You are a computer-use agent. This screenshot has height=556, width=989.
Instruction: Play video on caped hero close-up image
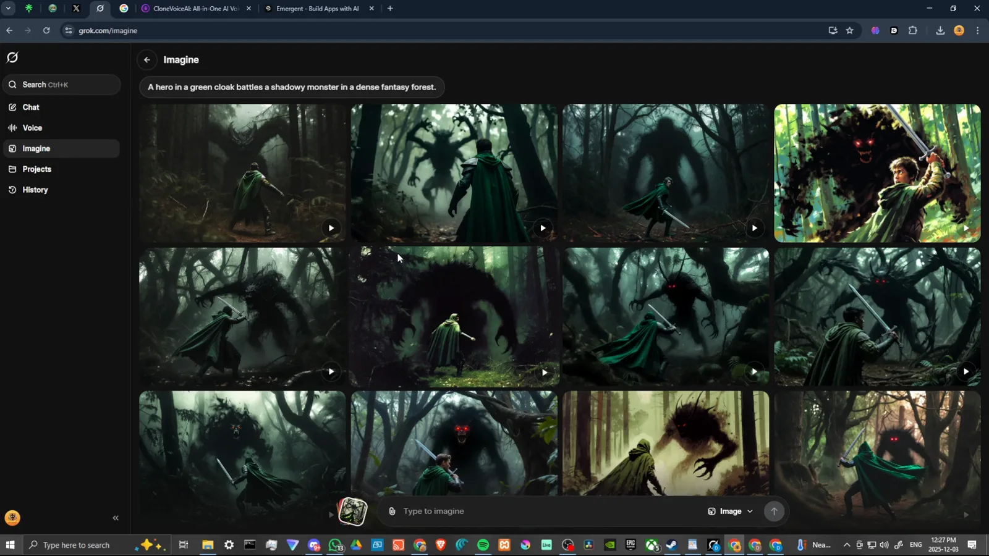click(x=543, y=228)
